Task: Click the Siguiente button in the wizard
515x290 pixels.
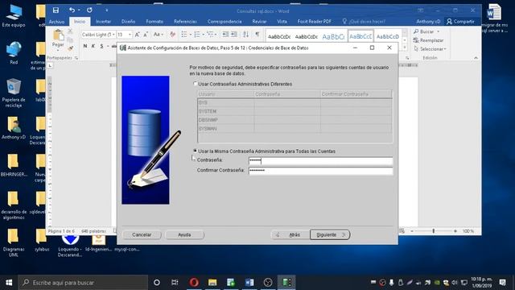Action: (330, 234)
